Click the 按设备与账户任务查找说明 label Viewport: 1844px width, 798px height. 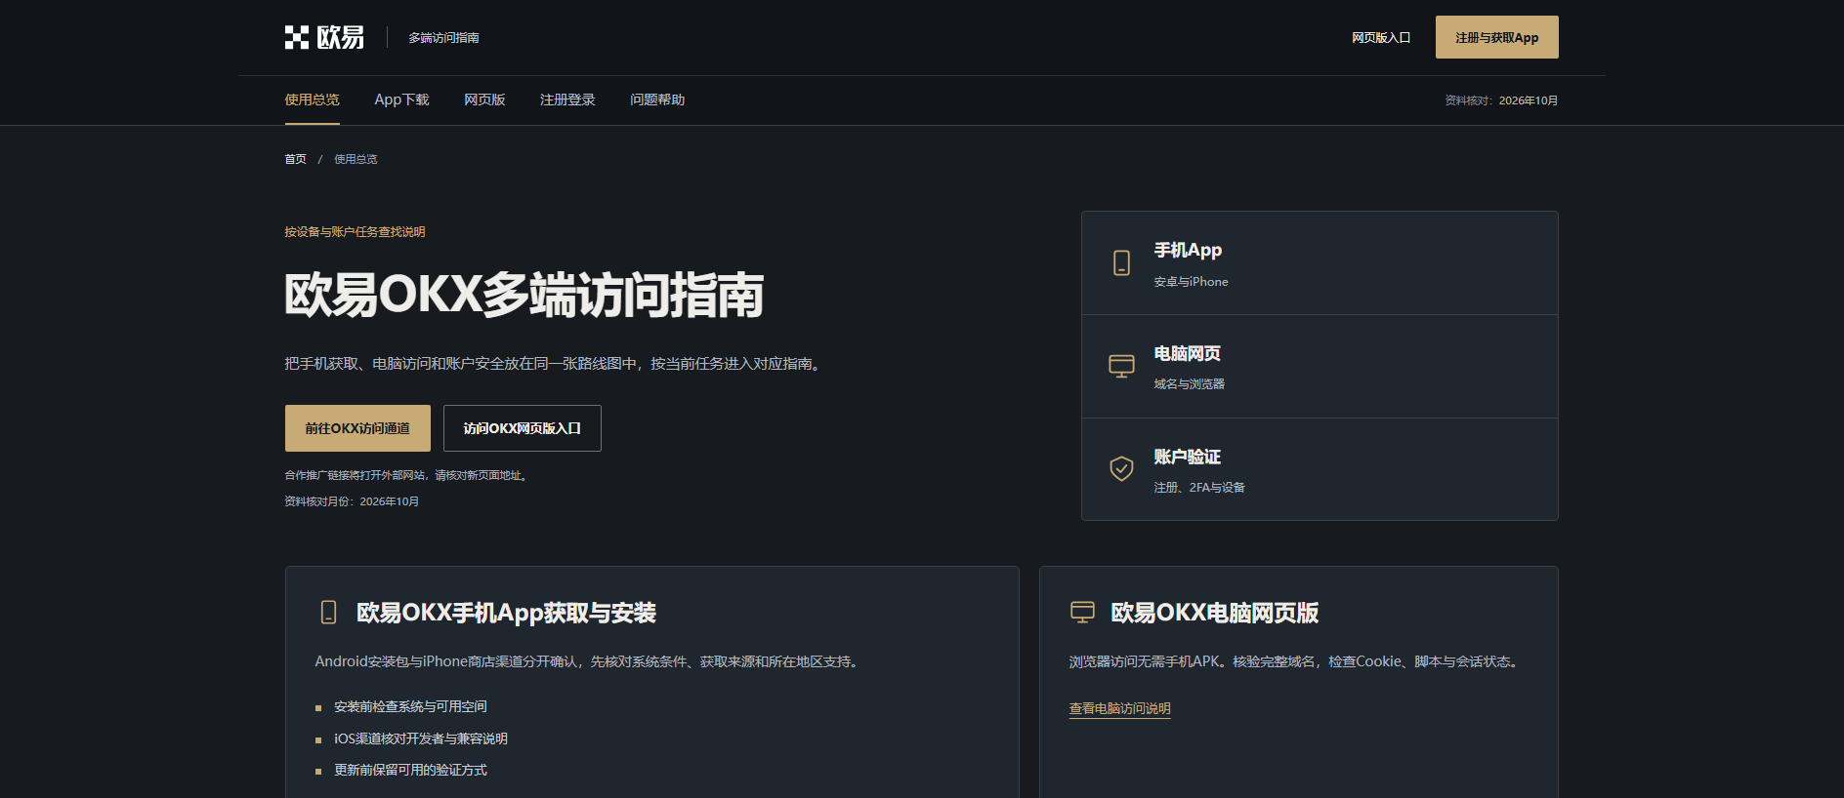click(x=355, y=232)
